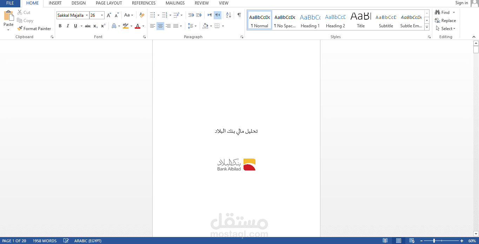Align text to the right

(x=168, y=26)
